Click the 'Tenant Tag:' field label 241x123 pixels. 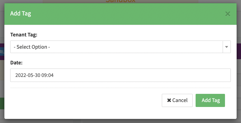(23, 35)
